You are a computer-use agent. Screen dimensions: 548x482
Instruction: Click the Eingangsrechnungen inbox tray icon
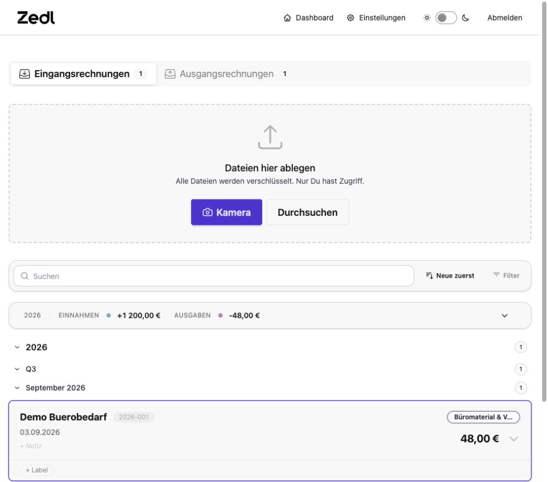(24, 74)
